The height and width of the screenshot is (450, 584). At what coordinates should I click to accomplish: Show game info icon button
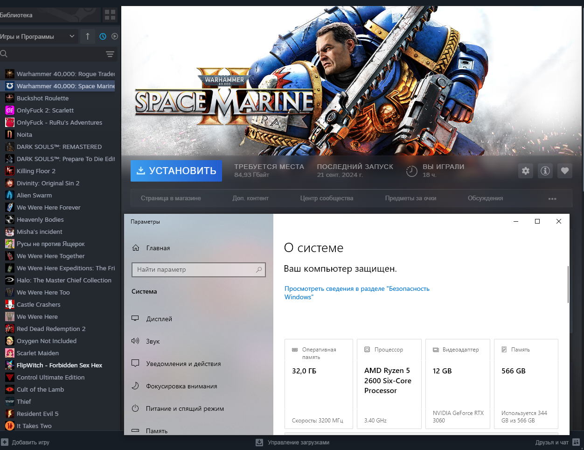click(545, 171)
